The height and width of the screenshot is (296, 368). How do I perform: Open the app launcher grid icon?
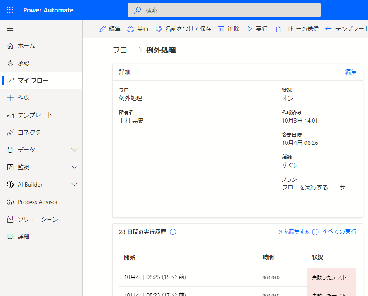[10, 10]
